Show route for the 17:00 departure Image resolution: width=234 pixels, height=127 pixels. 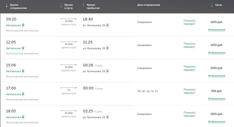pos(189,91)
